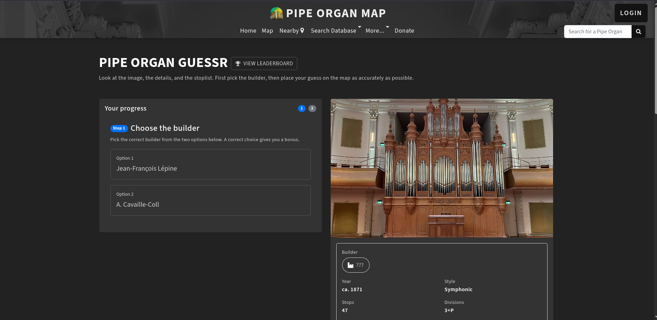
Task: Click the blue Step 1 badge
Action: (x=119, y=128)
